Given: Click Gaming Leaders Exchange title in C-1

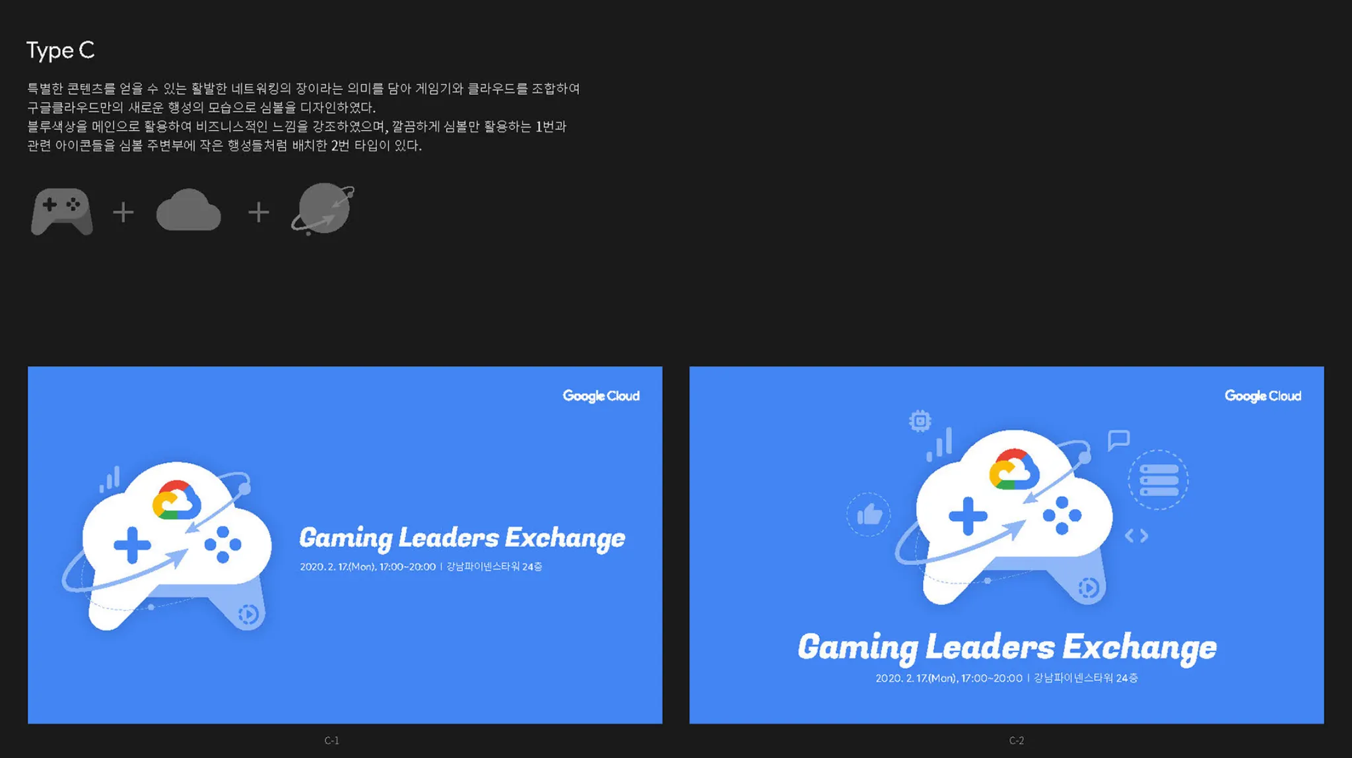Looking at the screenshot, I should [x=461, y=538].
